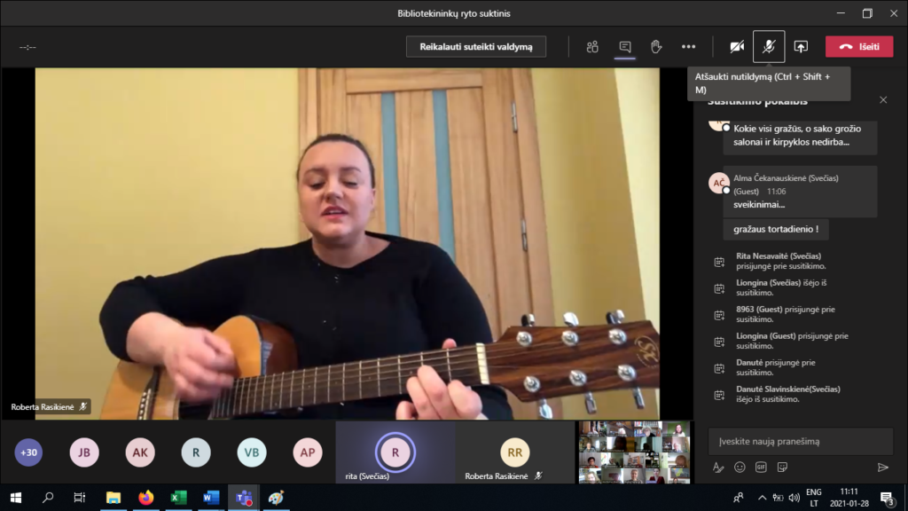
Task: Toggle the meeting chat panel
Action: coord(624,46)
